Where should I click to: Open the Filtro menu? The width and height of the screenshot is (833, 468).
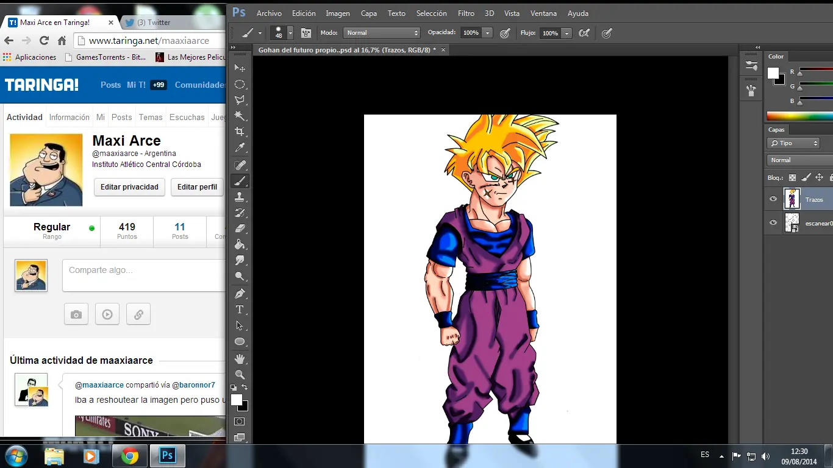466,13
